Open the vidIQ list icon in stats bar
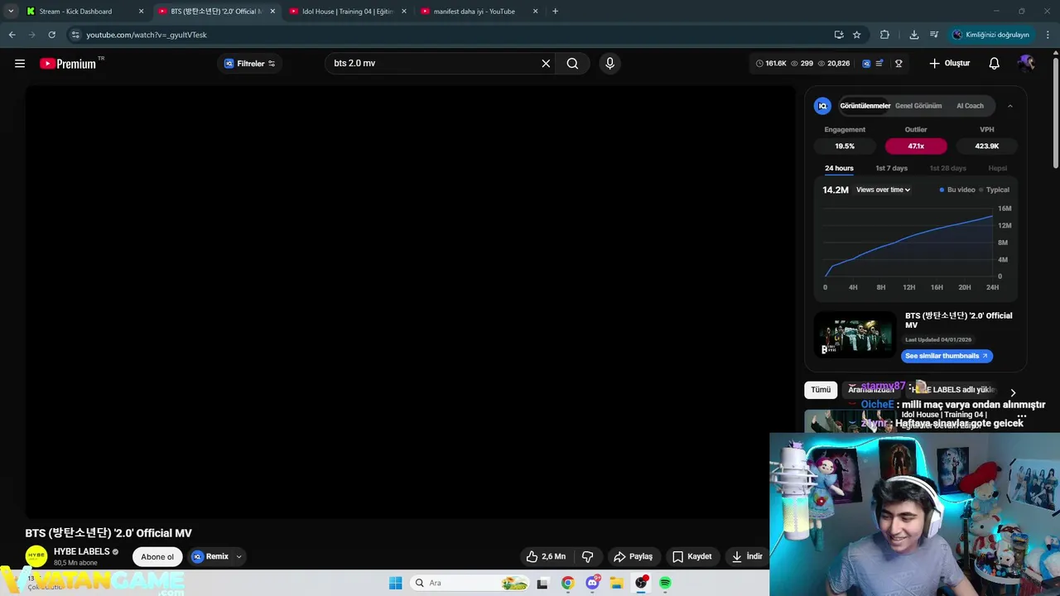1060x596 pixels. [x=879, y=64]
